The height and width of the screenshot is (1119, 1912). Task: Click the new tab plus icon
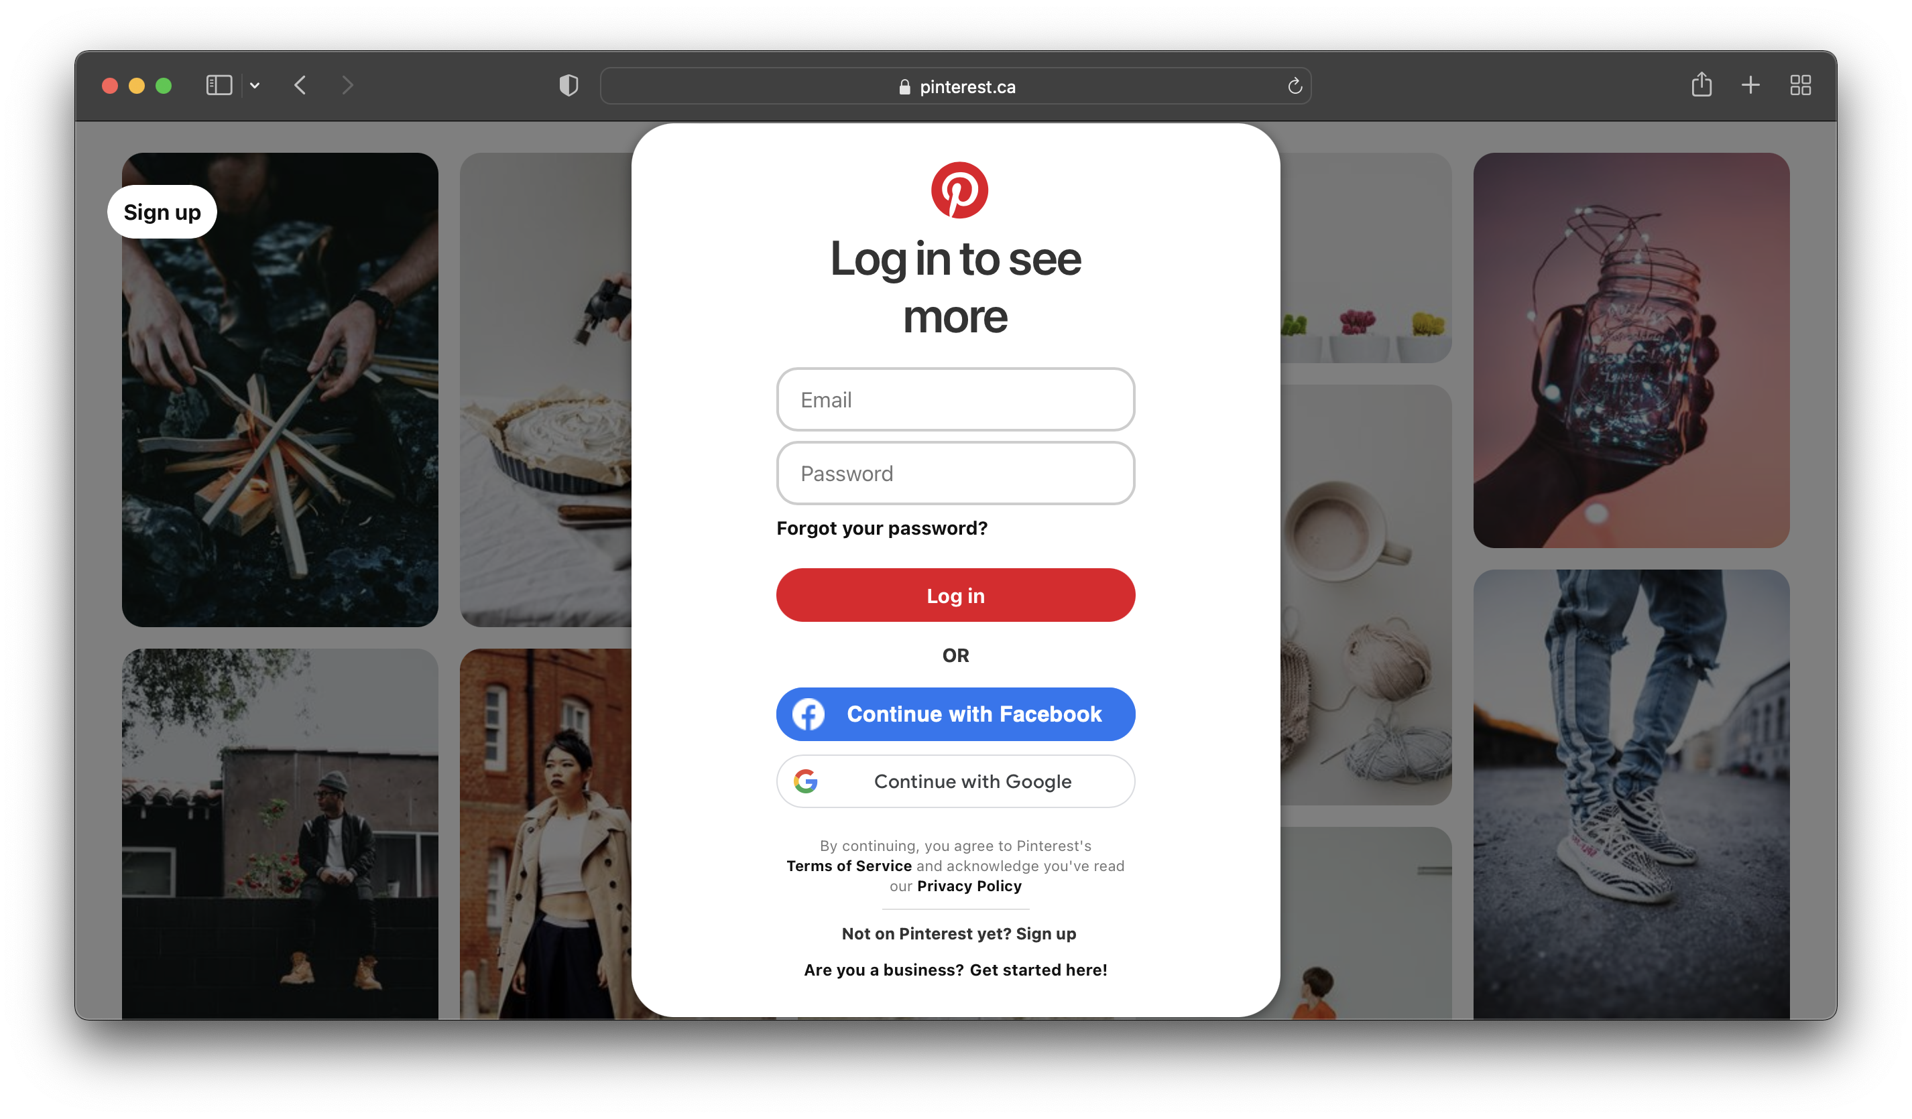click(1751, 85)
